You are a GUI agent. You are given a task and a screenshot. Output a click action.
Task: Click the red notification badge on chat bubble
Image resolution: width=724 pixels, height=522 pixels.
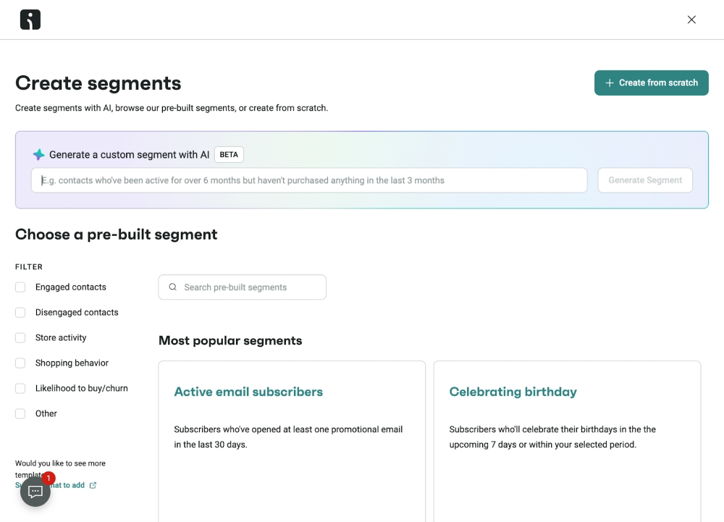[48, 479]
